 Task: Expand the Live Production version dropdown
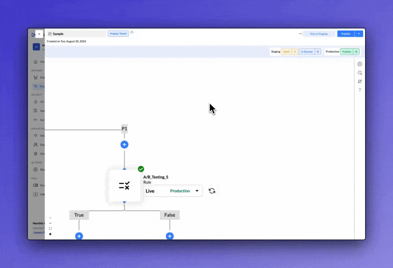[x=197, y=191]
